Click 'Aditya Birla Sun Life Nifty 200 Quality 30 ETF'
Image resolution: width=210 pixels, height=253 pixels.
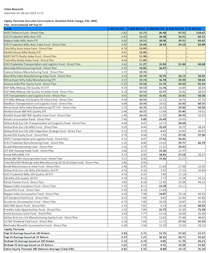[x=31, y=170]
